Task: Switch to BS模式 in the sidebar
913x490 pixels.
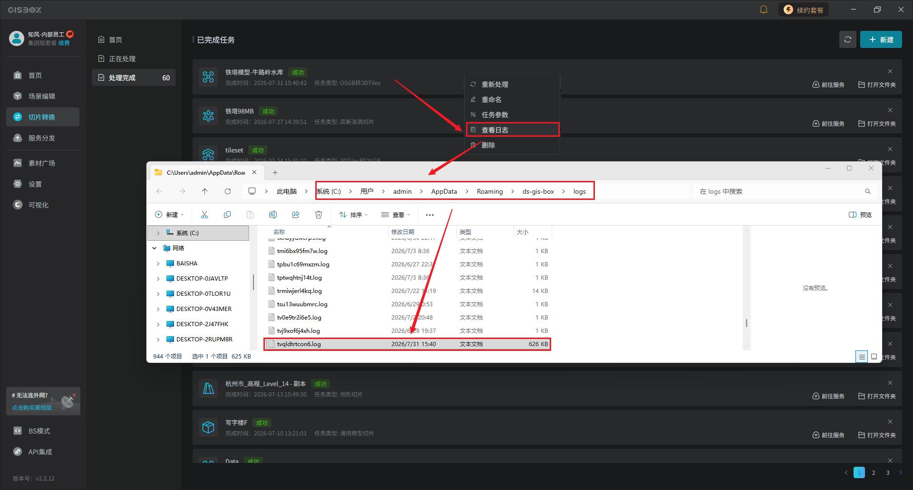Action: coord(43,431)
